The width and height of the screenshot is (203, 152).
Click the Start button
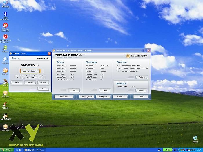coord(7,150)
